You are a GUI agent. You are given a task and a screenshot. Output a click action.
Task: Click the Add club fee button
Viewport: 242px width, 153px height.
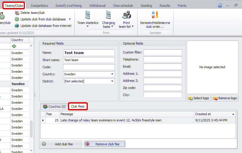pyautogui.click(x=61, y=144)
